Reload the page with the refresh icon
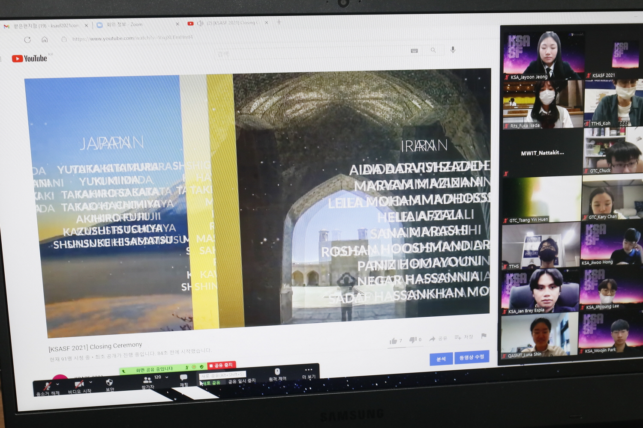This screenshot has width=643, height=428. pos(27,40)
